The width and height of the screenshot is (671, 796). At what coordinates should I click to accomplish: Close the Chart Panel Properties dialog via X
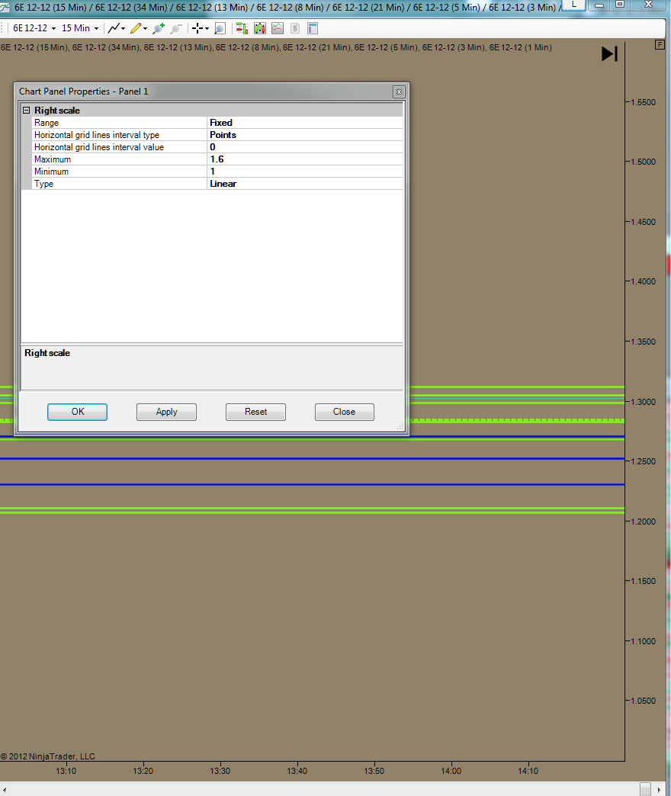click(399, 92)
